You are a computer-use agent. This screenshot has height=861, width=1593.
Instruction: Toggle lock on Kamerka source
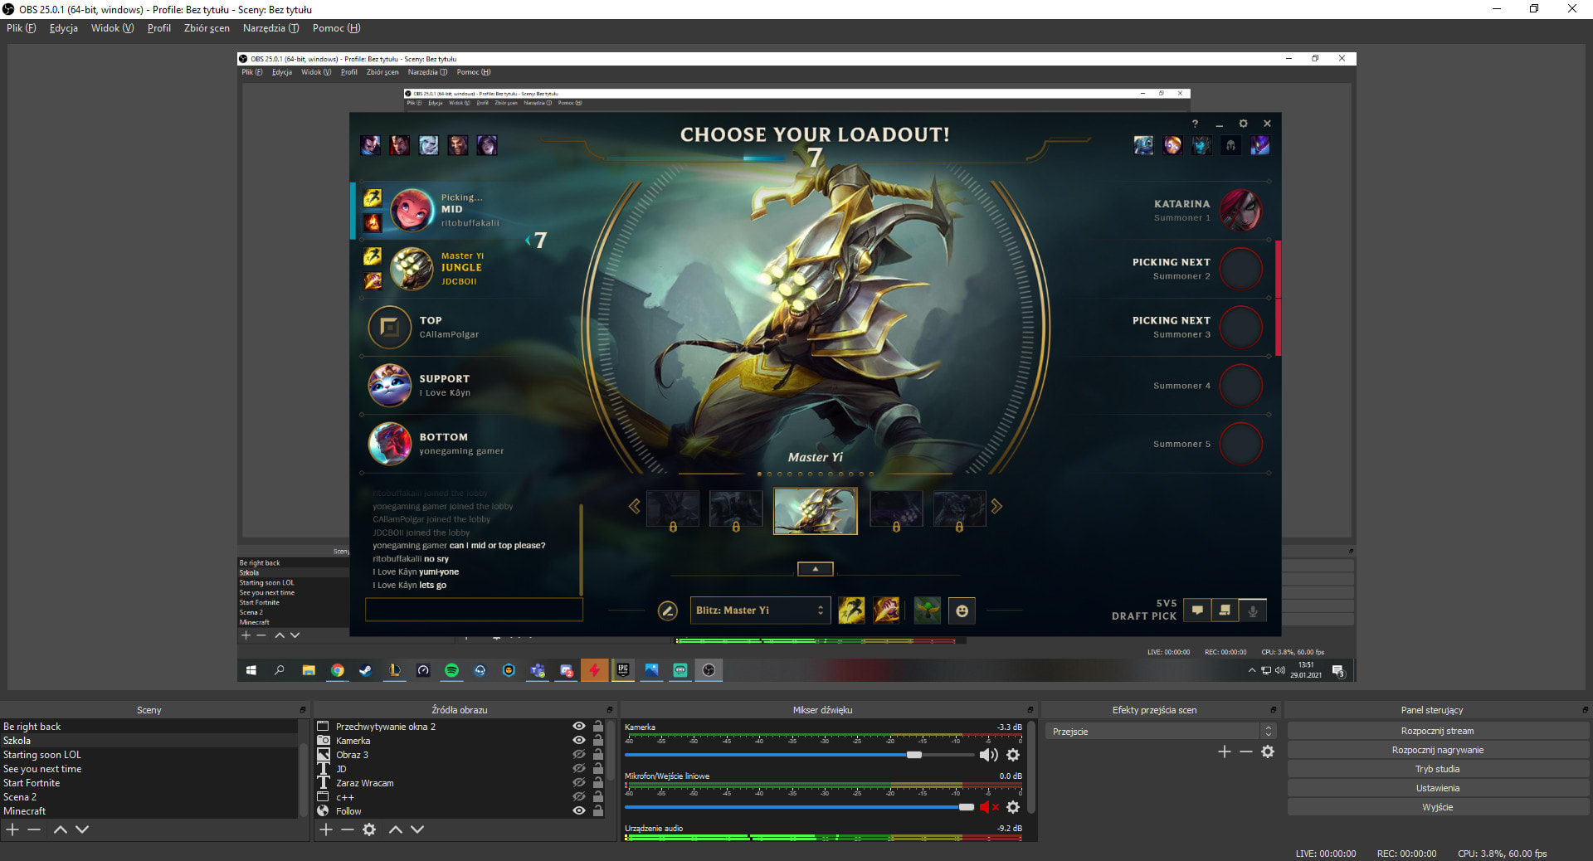pyautogui.click(x=597, y=741)
